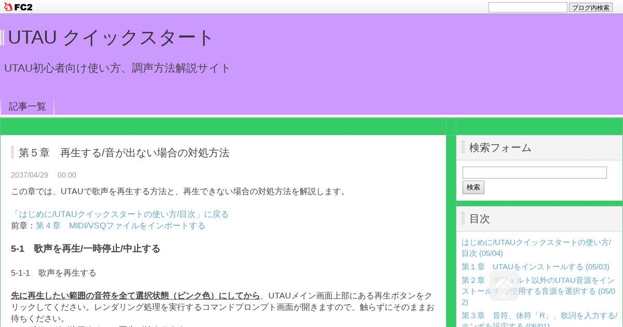
Task: Focus the blog search field in the top bar
Action: click(527, 7)
